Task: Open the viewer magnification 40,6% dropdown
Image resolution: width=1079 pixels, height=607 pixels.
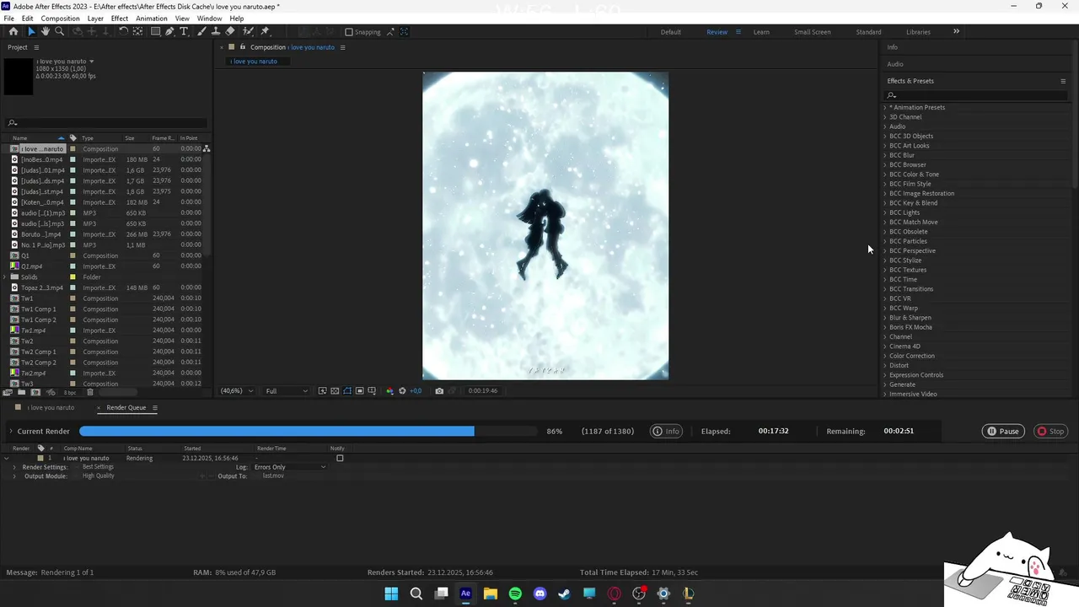Action: [x=237, y=390]
